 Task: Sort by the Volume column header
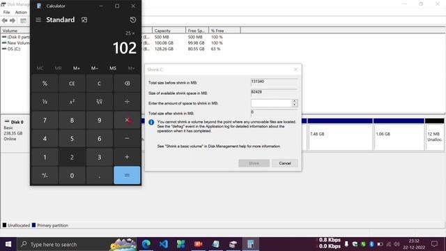[x=15, y=31]
